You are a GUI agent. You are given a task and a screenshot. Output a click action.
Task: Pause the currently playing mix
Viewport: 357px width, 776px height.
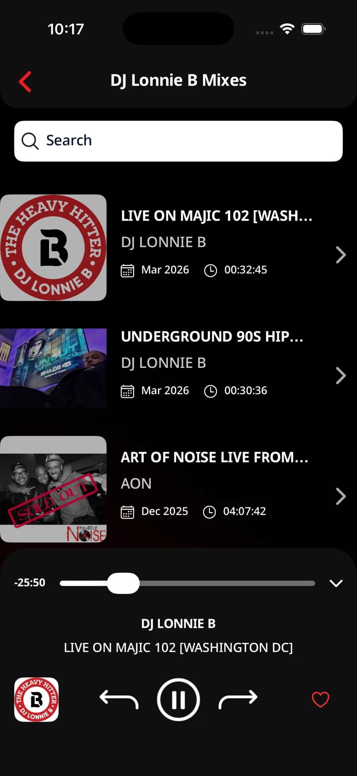pyautogui.click(x=178, y=699)
